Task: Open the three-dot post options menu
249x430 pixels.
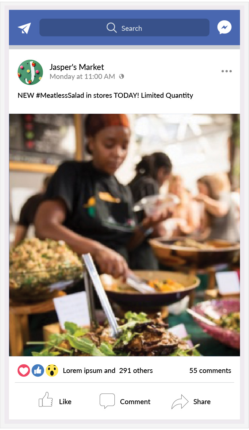Action: coord(226,71)
